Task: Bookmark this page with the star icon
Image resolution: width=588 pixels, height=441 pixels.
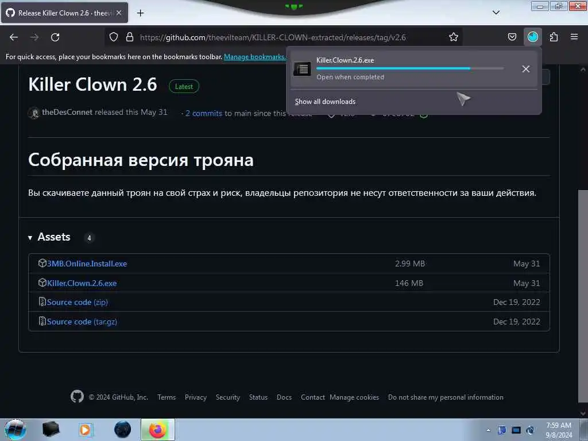Action: (454, 37)
